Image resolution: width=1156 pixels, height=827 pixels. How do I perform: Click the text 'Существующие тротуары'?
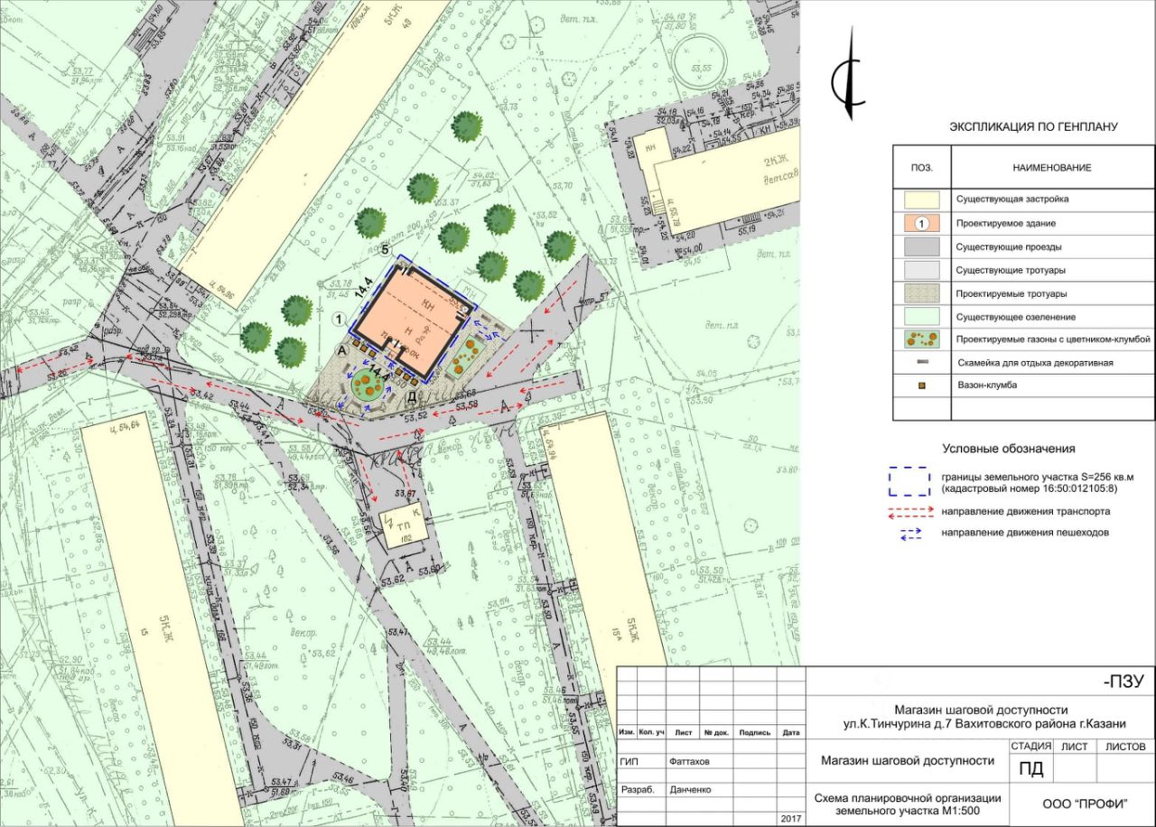pyautogui.click(x=1011, y=269)
